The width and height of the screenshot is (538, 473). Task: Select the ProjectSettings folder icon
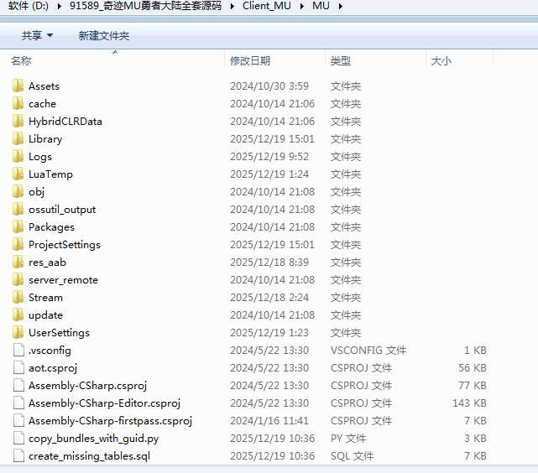tap(18, 245)
